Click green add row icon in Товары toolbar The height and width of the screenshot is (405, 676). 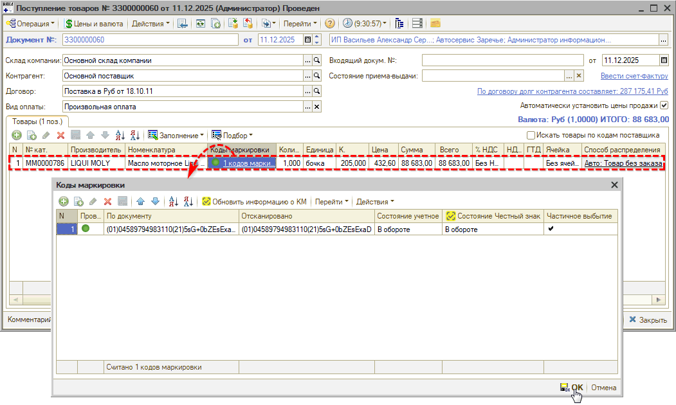(x=16, y=136)
